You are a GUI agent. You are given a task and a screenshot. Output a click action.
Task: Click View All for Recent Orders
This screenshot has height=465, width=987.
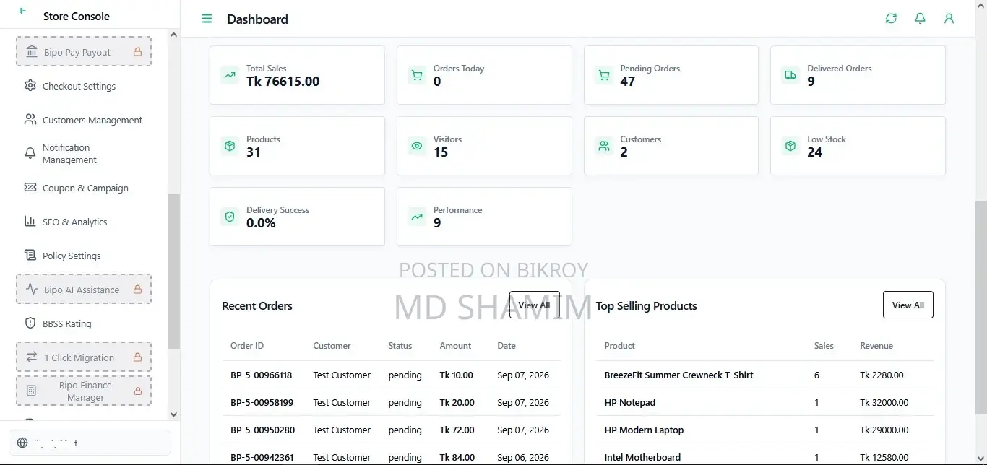[x=535, y=305]
